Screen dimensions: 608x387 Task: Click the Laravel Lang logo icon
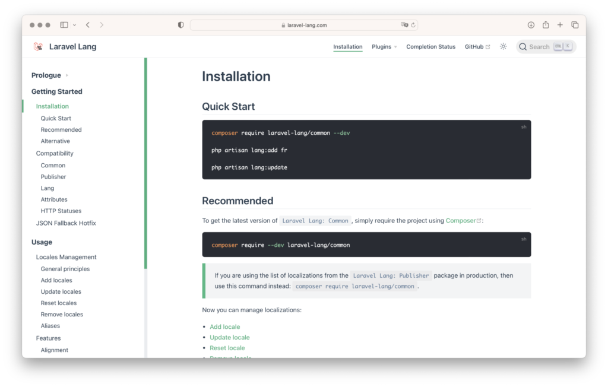tap(38, 47)
